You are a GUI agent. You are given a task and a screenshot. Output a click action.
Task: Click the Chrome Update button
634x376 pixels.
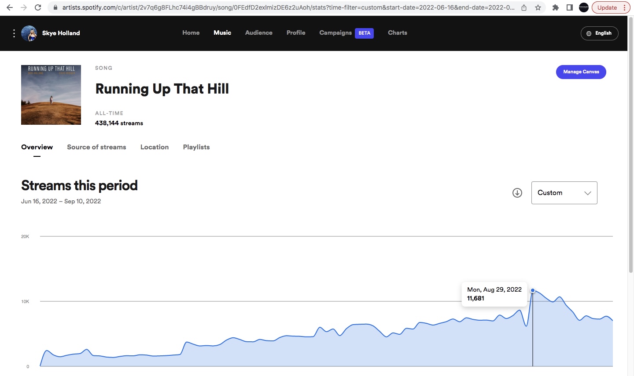(x=611, y=7)
